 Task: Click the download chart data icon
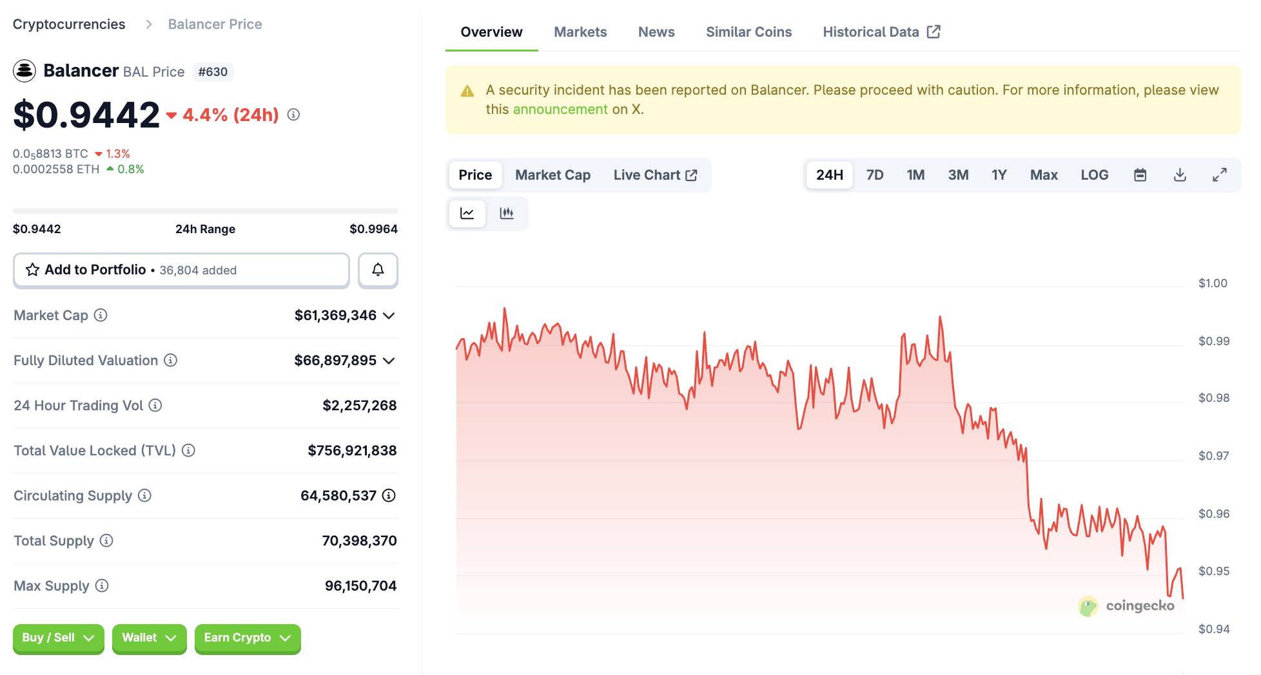pos(1180,175)
